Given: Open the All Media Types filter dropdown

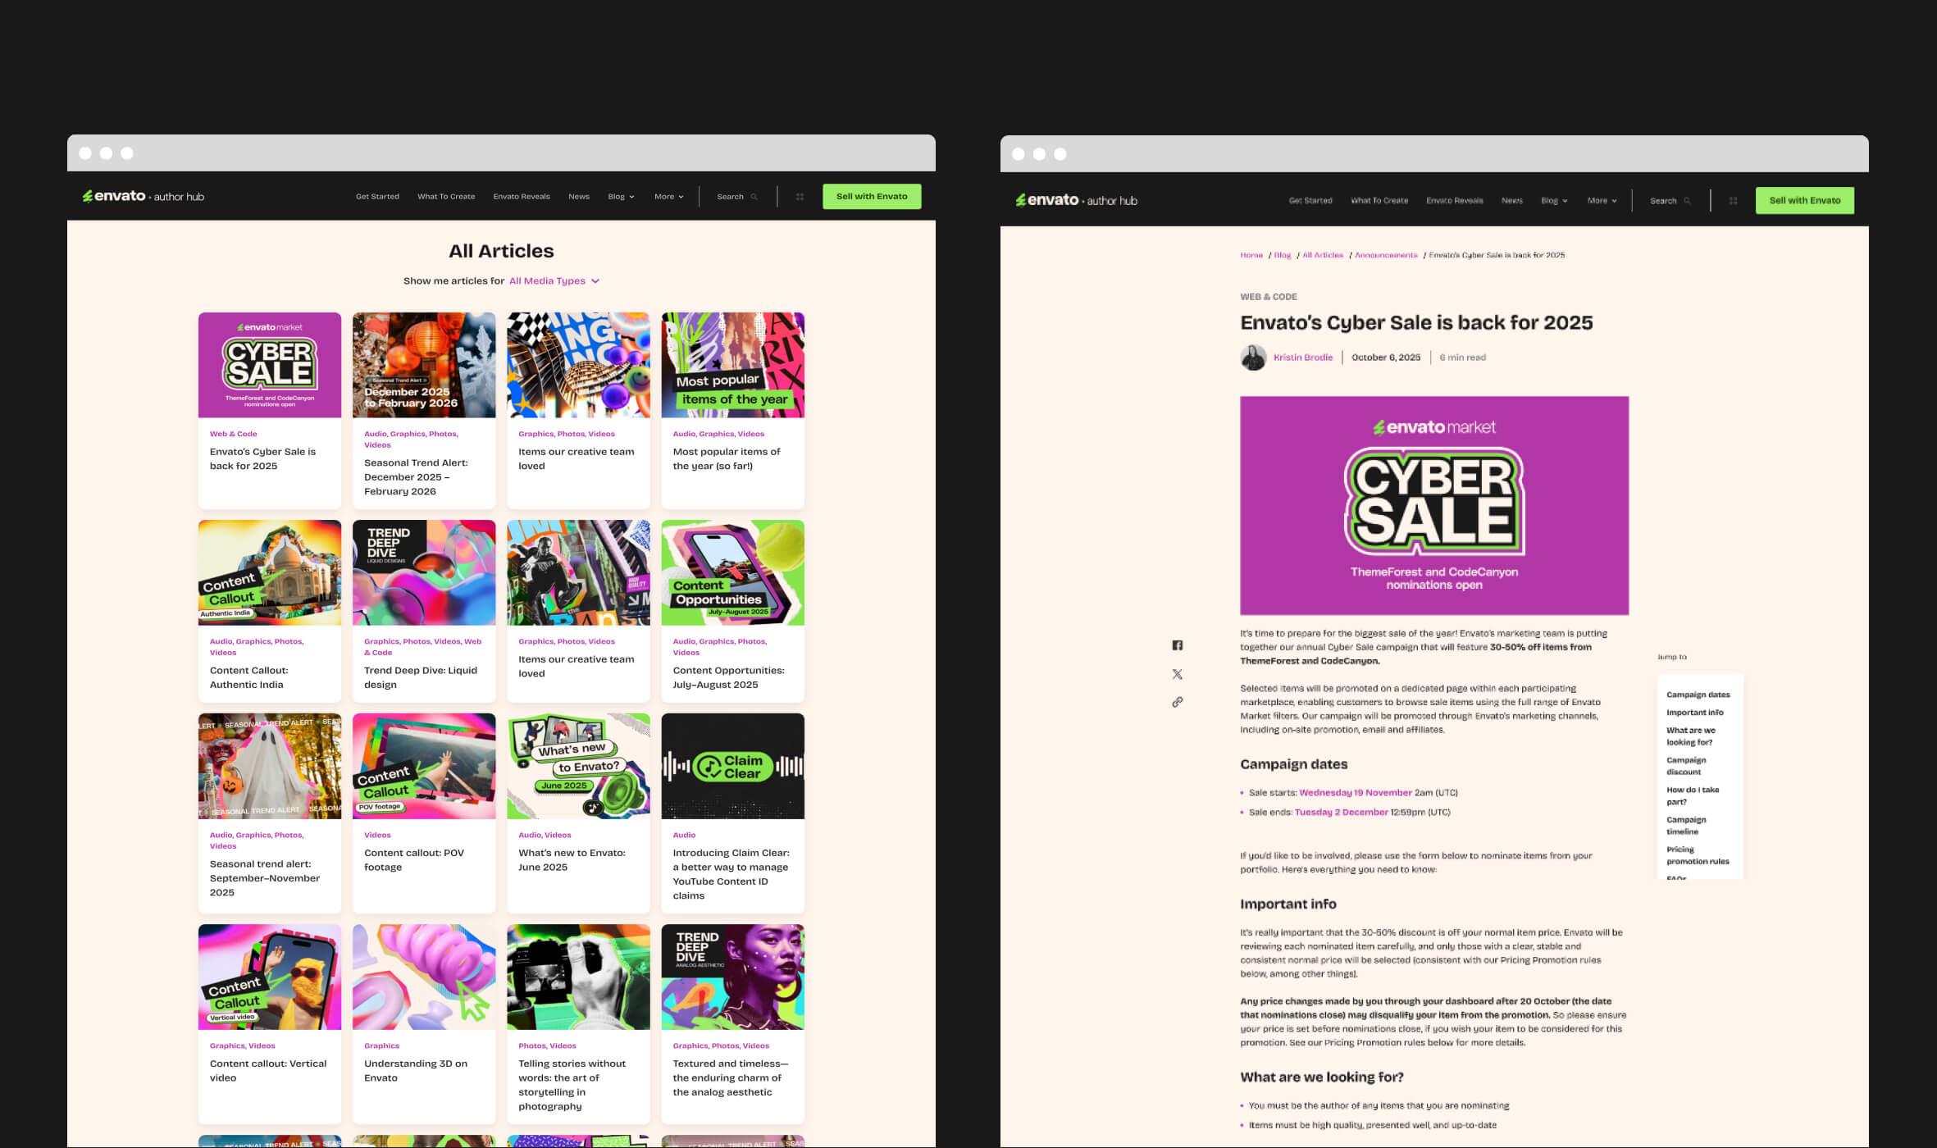Looking at the screenshot, I should pyautogui.click(x=553, y=280).
